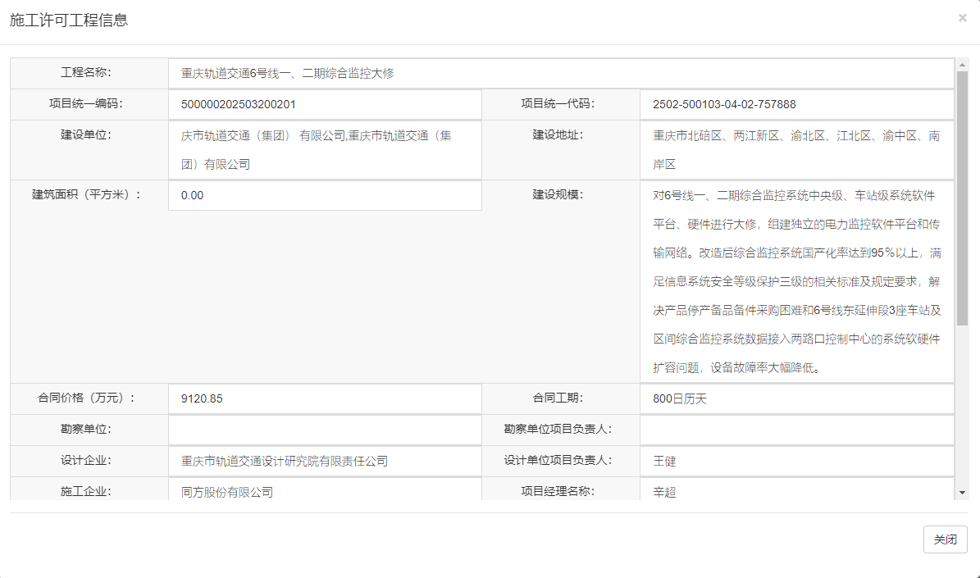Screen dimensions: 980x578
Task: Click the 建设规模 description paragraph
Action: click(796, 281)
